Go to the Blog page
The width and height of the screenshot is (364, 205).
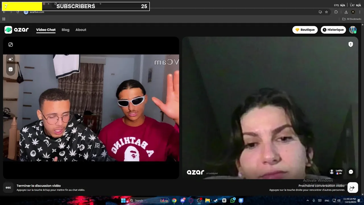(65, 30)
